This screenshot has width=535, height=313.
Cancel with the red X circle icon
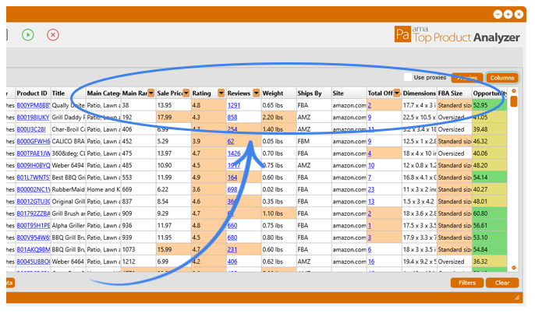click(x=53, y=35)
